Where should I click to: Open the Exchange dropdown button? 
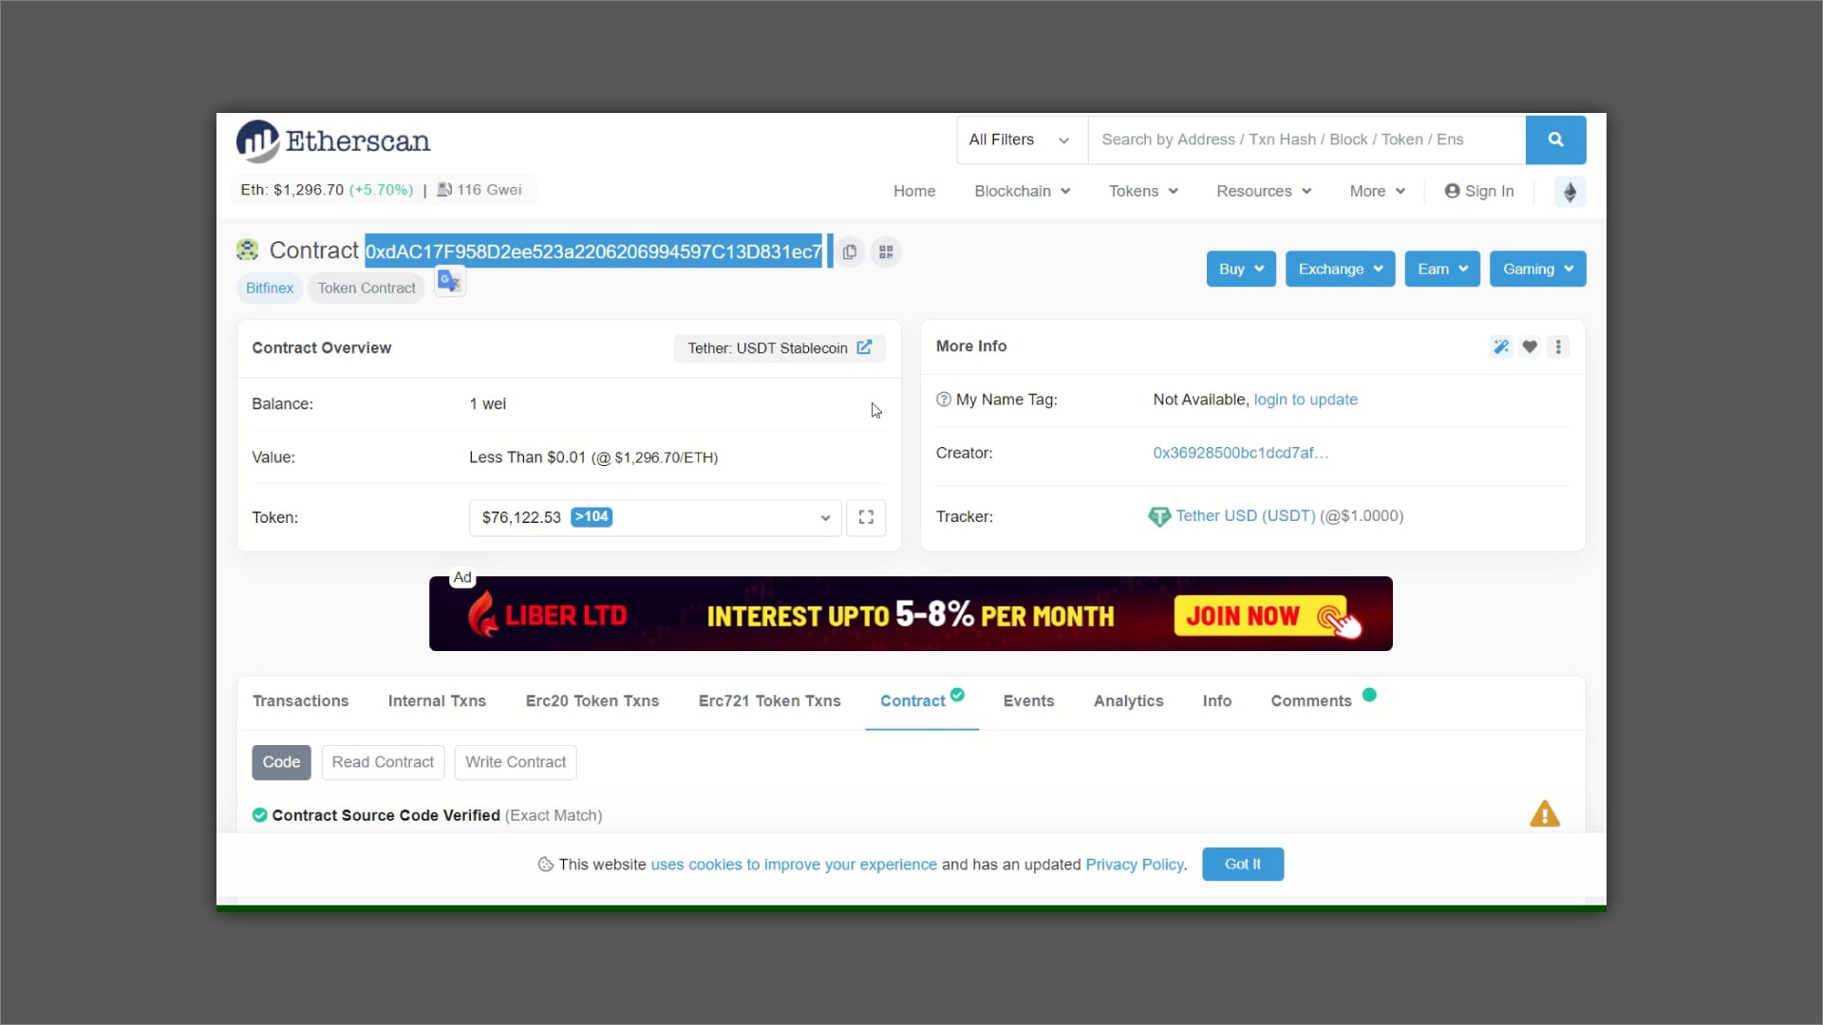point(1340,270)
